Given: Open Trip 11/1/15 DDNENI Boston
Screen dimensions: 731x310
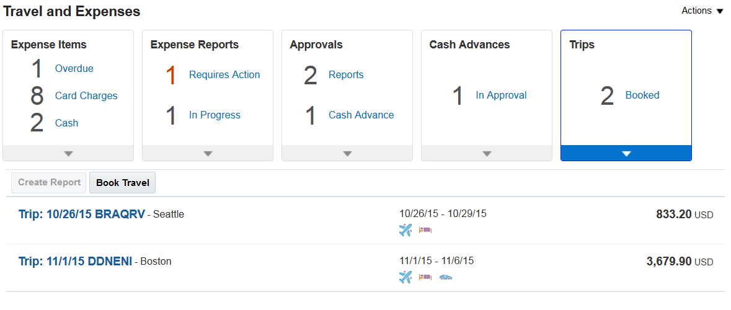Looking at the screenshot, I should [76, 262].
